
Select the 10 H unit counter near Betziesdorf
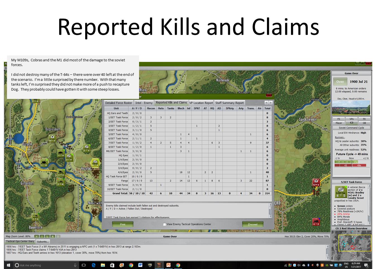coord(52,138)
